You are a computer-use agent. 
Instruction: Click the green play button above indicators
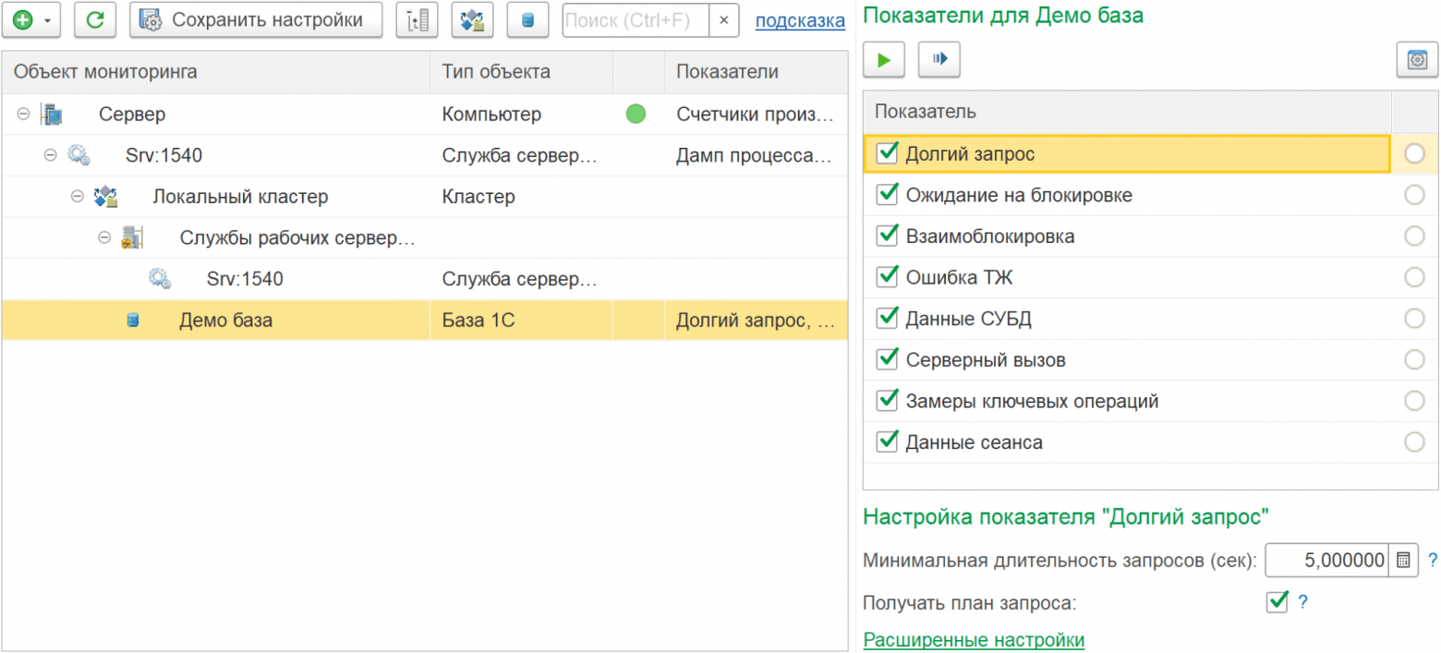click(884, 60)
